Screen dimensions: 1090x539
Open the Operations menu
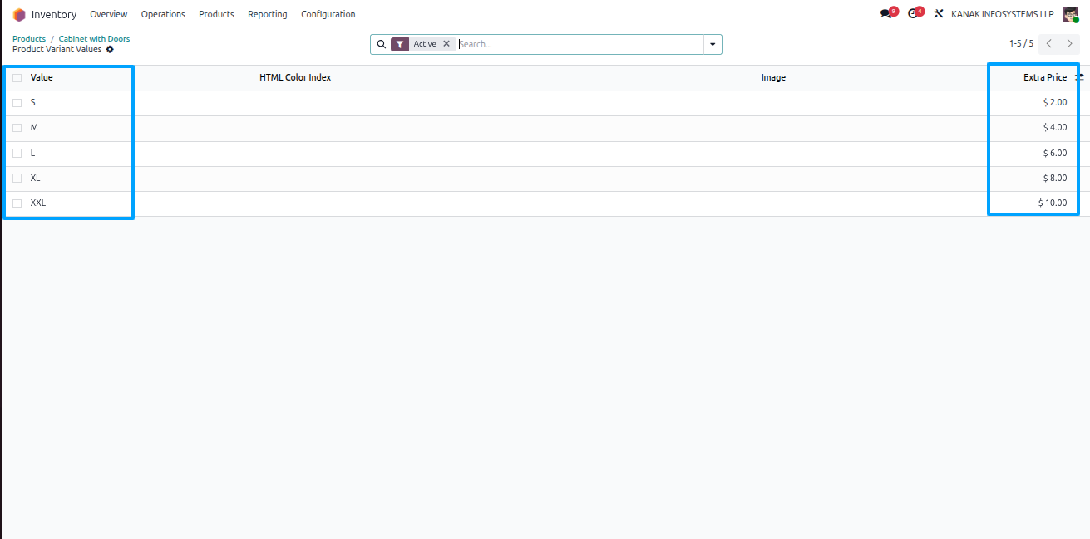pyautogui.click(x=163, y=14)
